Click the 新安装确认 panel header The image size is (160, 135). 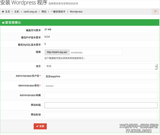[80, 22]
